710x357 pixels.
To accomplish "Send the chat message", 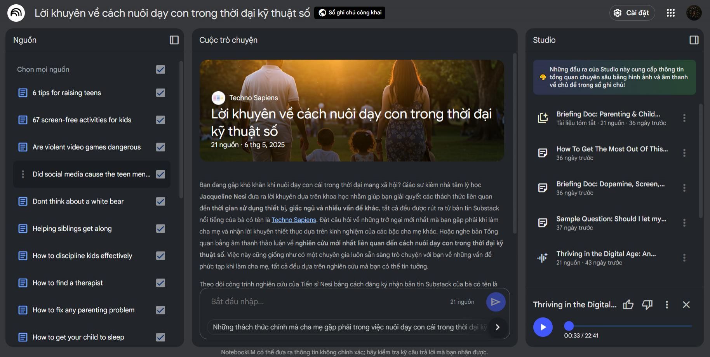I will tap(496, 302).
